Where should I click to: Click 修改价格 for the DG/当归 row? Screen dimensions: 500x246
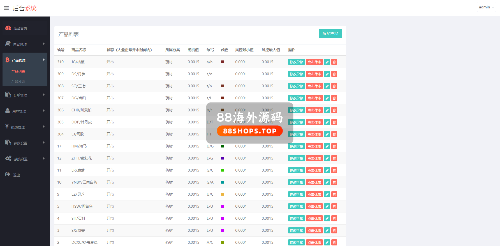[x=296, y=98]
